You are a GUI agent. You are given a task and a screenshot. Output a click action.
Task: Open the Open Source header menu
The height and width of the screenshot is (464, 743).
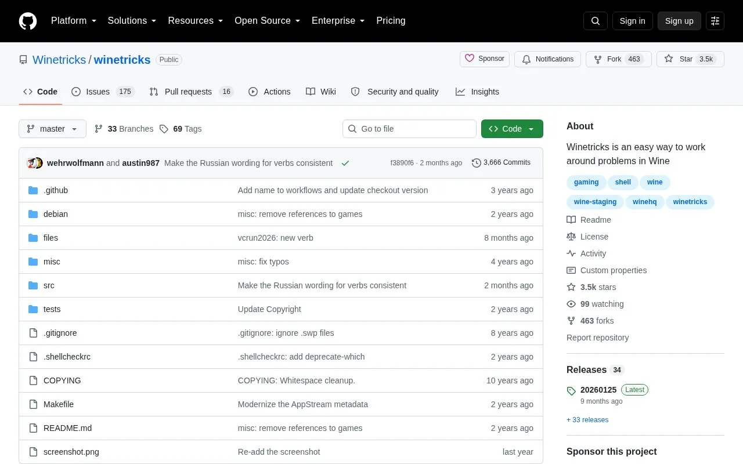[x=268, y=21]
